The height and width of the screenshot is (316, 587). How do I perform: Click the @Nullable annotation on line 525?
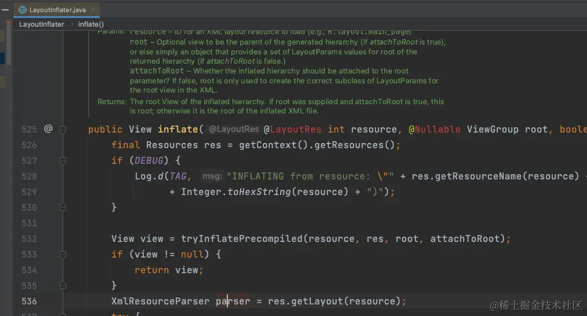coord(434,129)
